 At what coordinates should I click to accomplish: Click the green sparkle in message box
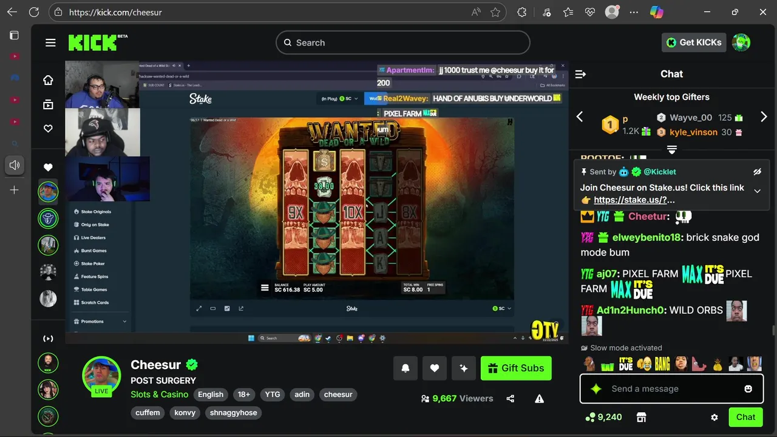[x=596, y=388]
